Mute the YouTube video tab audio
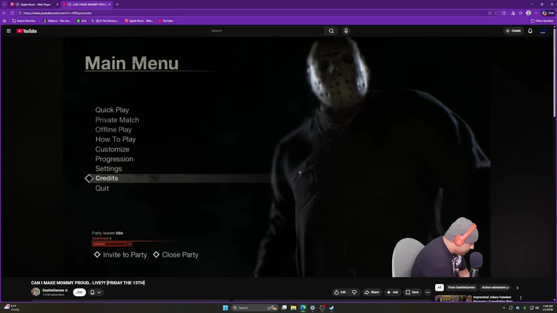557x313 pixels. pos(69,4)
